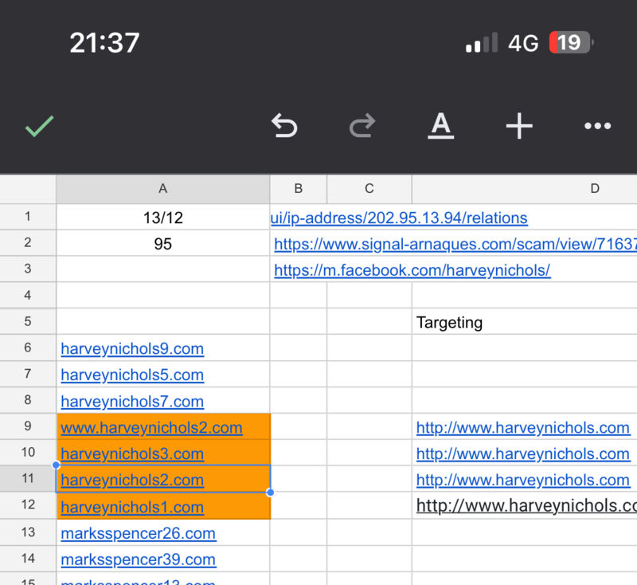Open the marksspencer26.com link
637x585 pixels.
click(138, 533)
